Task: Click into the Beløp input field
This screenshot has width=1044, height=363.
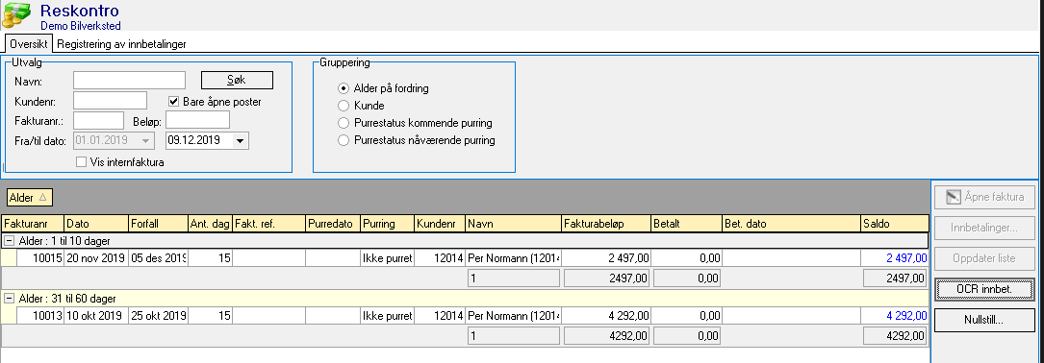Action: pos(198,120)
